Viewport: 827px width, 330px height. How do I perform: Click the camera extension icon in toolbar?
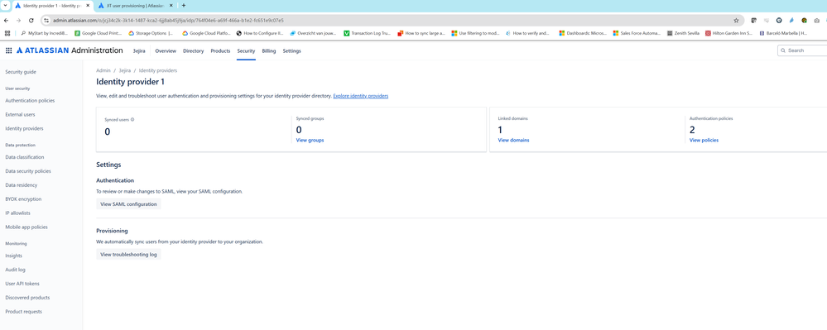[816, 20]
